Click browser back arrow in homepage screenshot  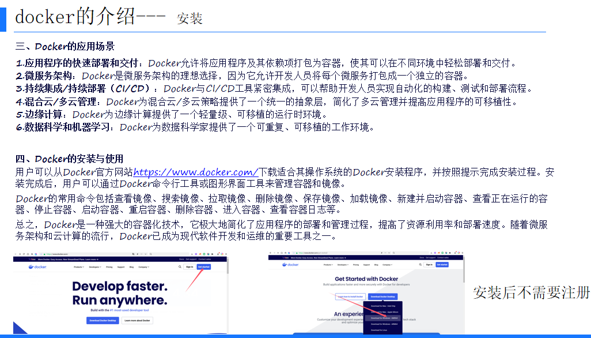pyautogui.click(x=16, y=254)
